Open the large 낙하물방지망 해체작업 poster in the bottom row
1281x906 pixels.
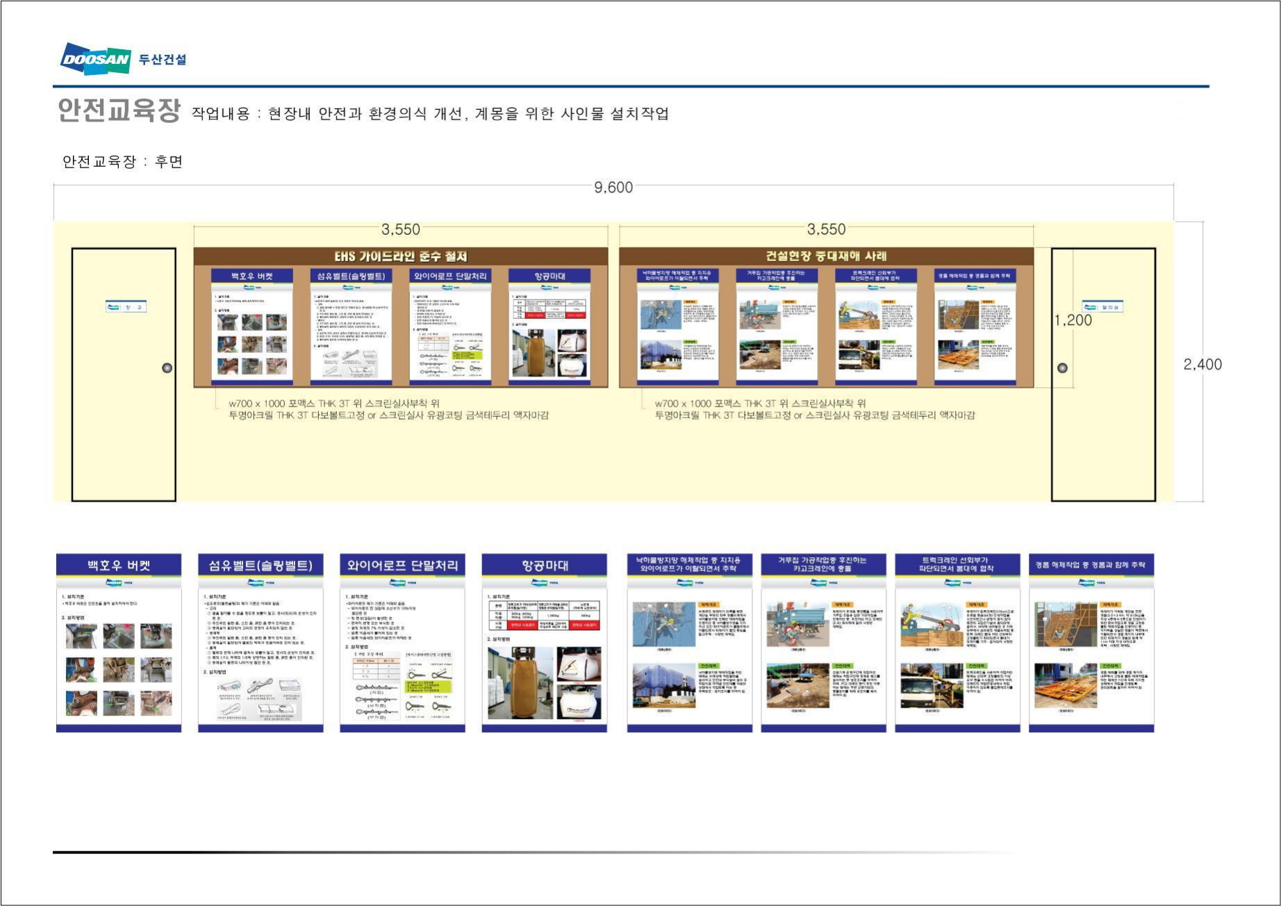point(690,643)
